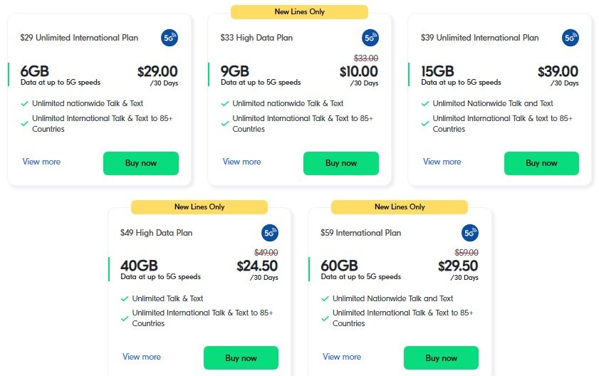599x376 pixels.
Task: Click checkmark by Unlimited Nationwide Talk on 60GB plan
Action: [x=325, y=298]
